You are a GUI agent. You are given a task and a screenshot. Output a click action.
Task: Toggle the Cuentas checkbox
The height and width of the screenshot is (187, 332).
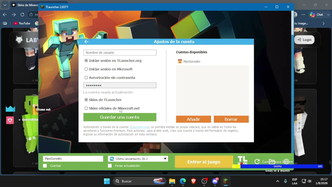45,166
